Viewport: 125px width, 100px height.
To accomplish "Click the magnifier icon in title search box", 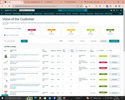I will 5,41.
